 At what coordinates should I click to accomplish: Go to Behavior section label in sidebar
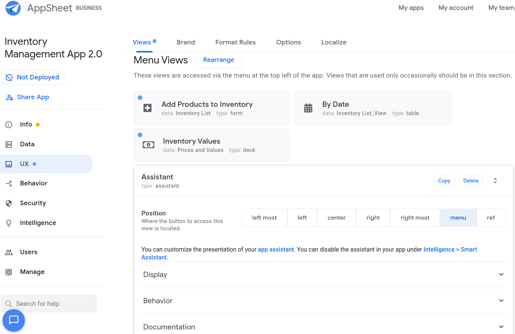[34, 184]
